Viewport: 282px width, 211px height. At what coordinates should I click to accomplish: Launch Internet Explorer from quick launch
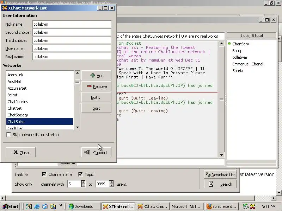coord(37,206)
